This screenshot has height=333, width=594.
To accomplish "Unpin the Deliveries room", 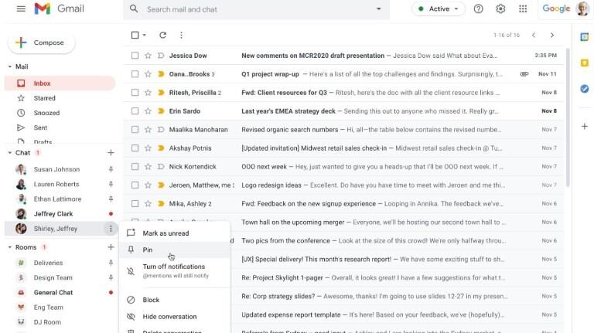I will point(111,263).
